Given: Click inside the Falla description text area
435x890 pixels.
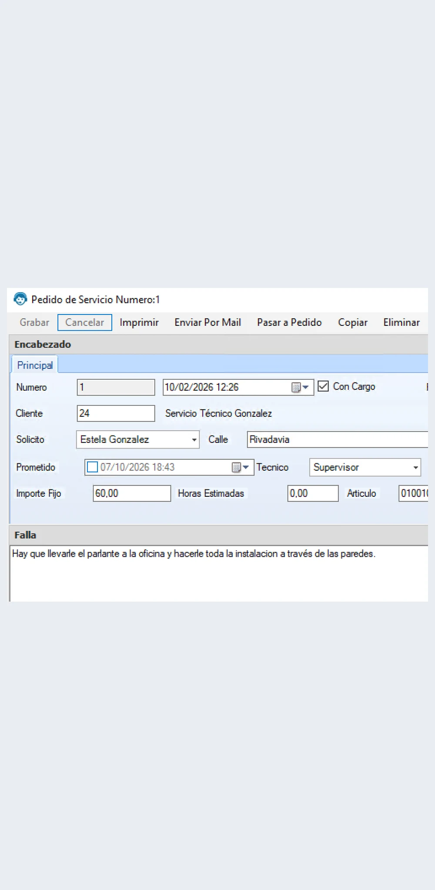Looking at the screenshot, I should [219, 573].
